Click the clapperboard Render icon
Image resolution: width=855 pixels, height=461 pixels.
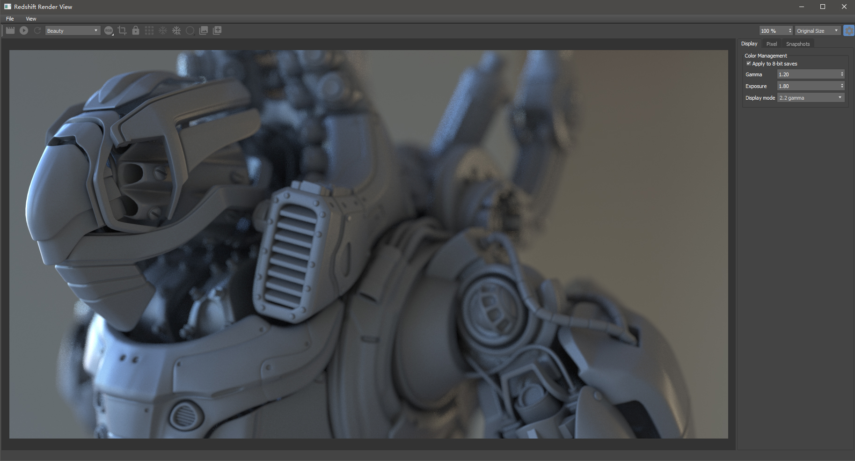coord(10,30)
